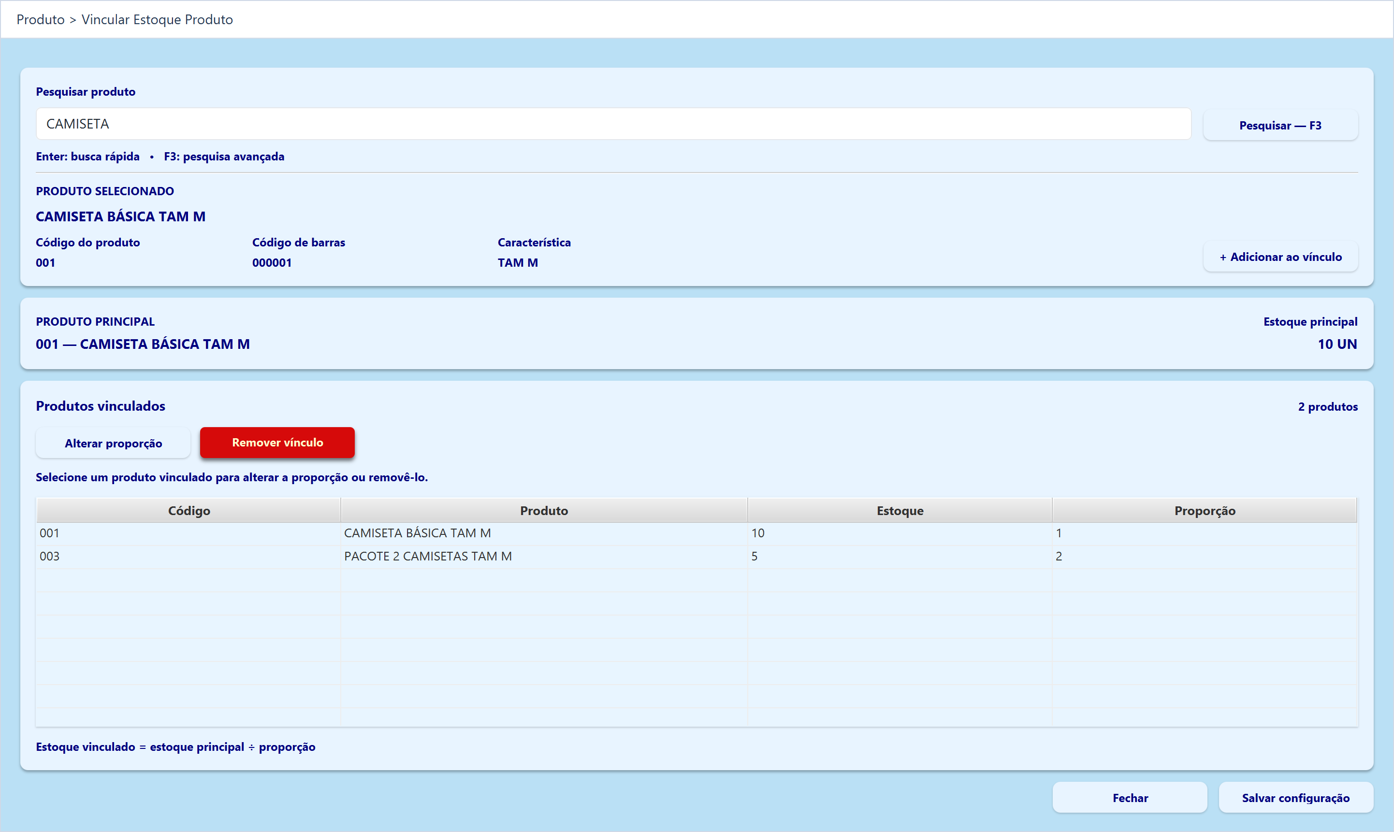Open Alterar proporção for linked product

(x=113, y=443)
